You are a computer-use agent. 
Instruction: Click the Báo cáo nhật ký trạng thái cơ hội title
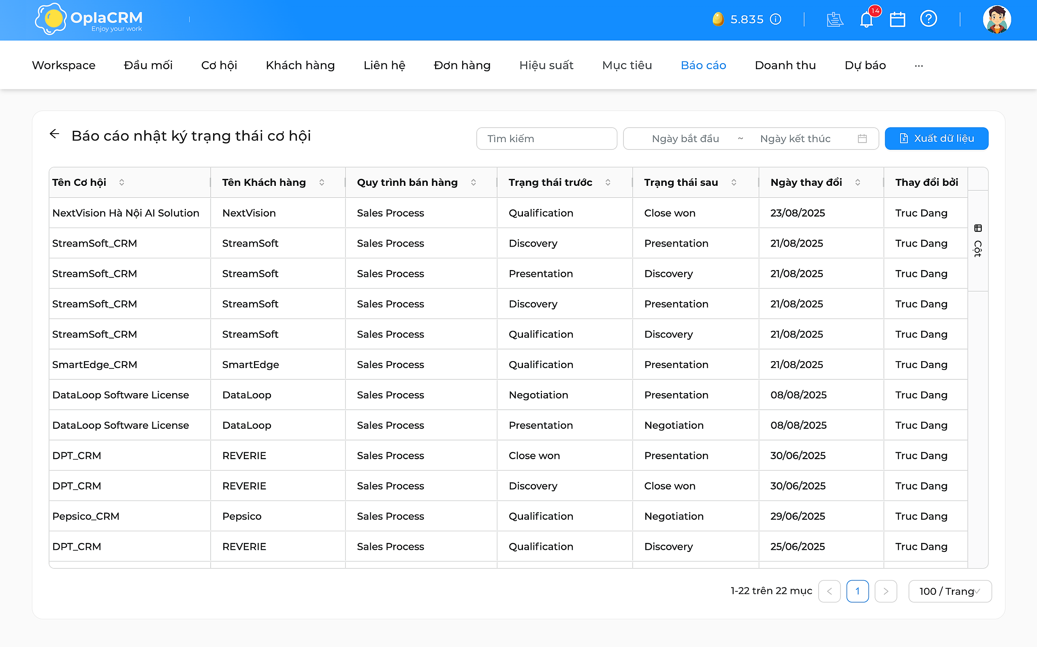coord(191,136)
